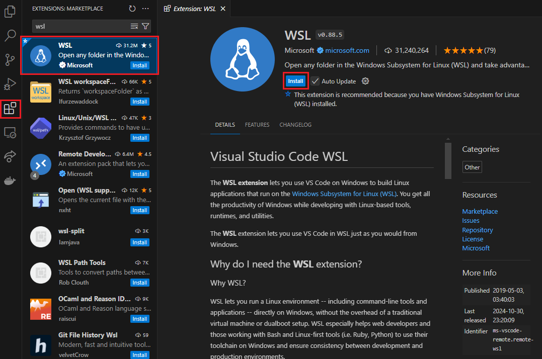Click the Git File History h icon
The width and height of the screenshot is (542, 359).
coord(41,345)
